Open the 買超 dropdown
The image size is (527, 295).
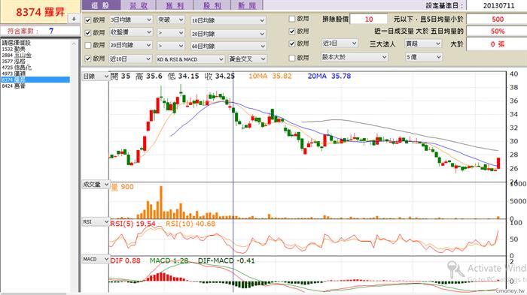tap(423, 44)
